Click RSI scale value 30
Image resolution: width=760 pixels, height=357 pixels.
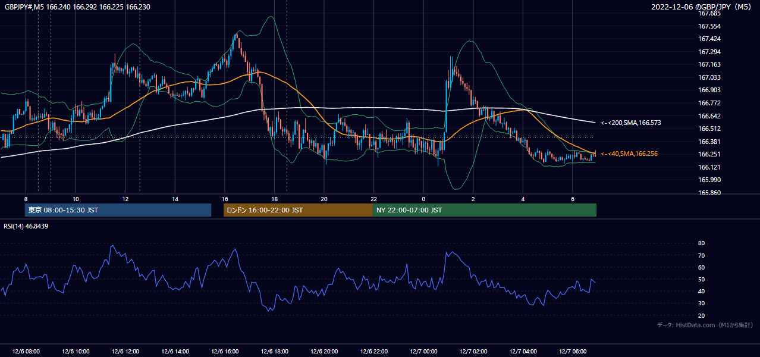[701, 303]
